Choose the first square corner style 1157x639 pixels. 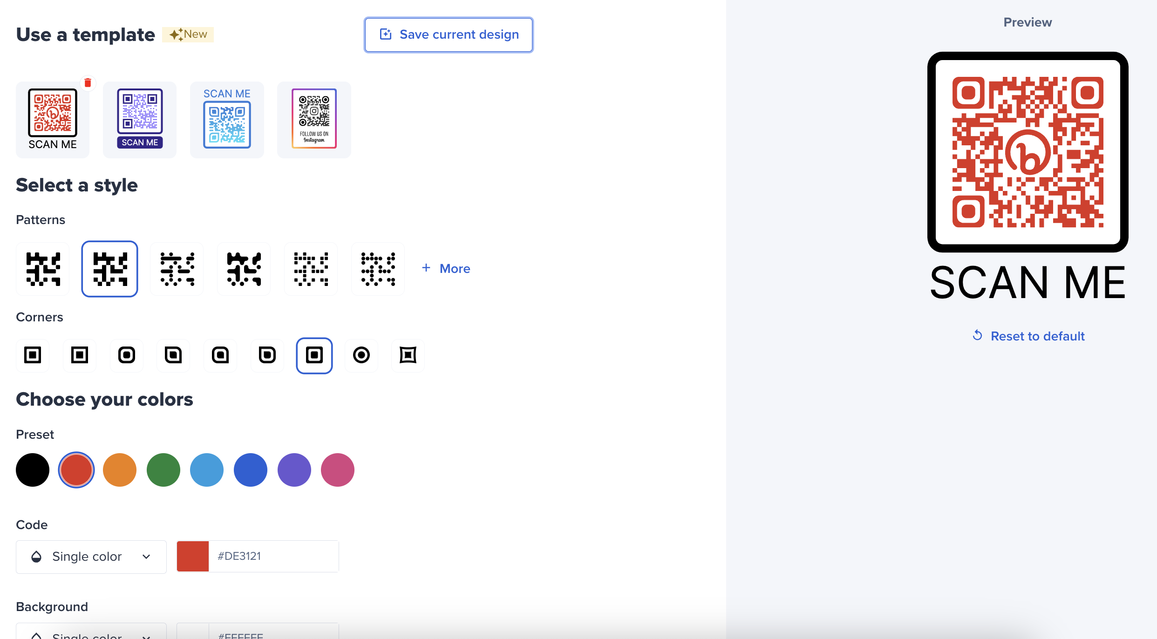(33, 355)
